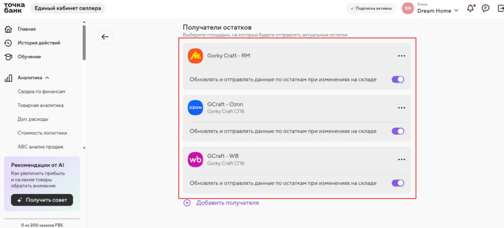Open the chat support icon
504x228 pixels.
[x=485, y=8]
